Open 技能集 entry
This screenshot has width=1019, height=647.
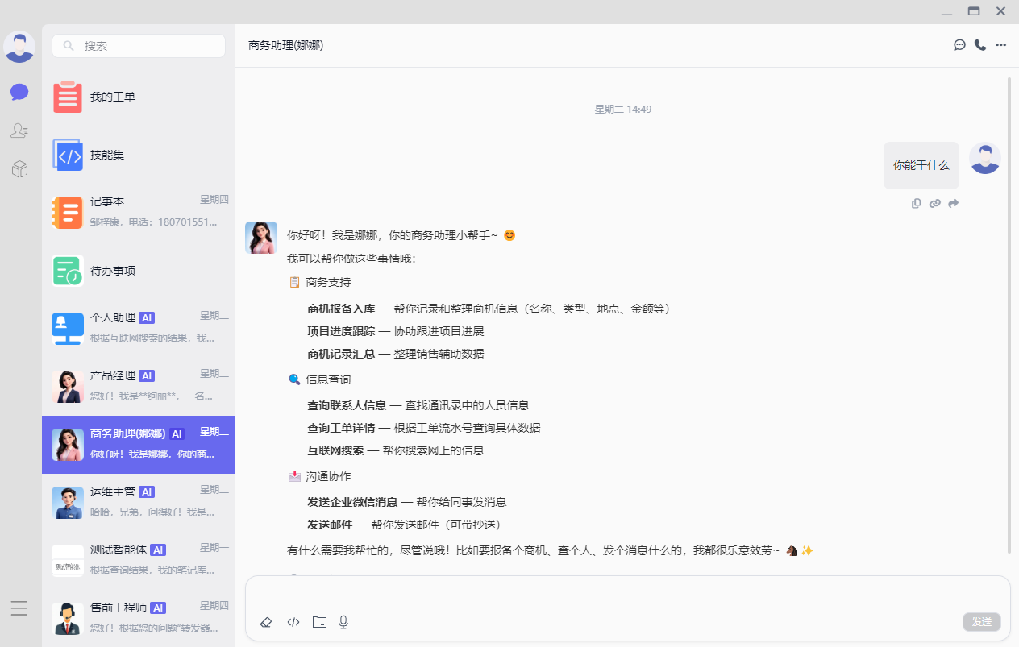coord(139,155)
